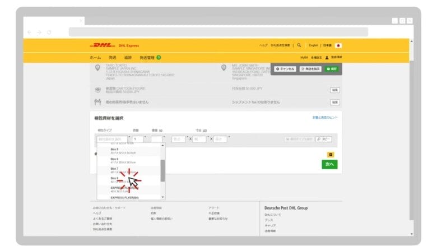The image size is (437, 246).
Task: Select EXPRESS FLYER(B4) from the packaging list
Action: [128, 197]
